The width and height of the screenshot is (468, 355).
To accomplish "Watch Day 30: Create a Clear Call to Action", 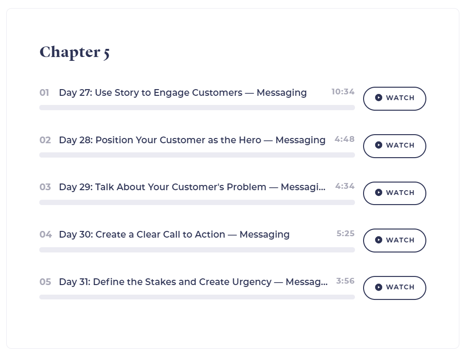I will (x=395, y=240).
